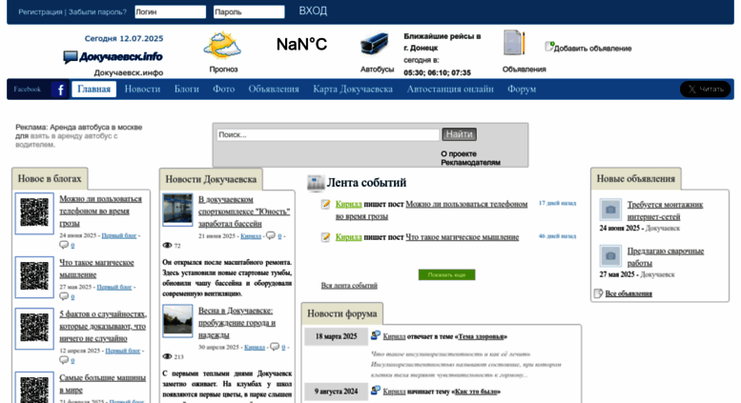Click the bus icon labeled Автобусы
Screen dimensions: 741x403
point(375,45)
